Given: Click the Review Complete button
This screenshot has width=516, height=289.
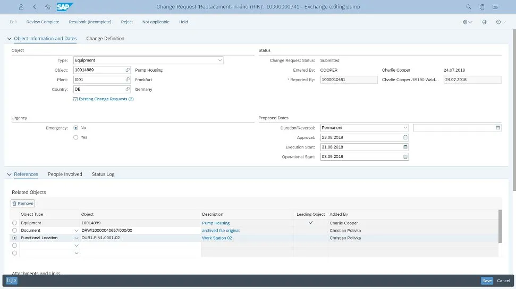Looking at the screenshot, I should pos(43,22).
